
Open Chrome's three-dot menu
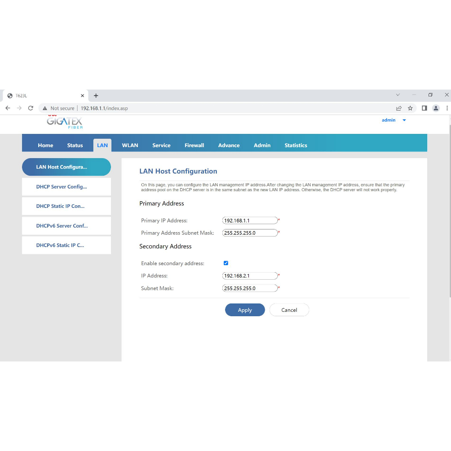pyautogui.click(x=447, y=108)
